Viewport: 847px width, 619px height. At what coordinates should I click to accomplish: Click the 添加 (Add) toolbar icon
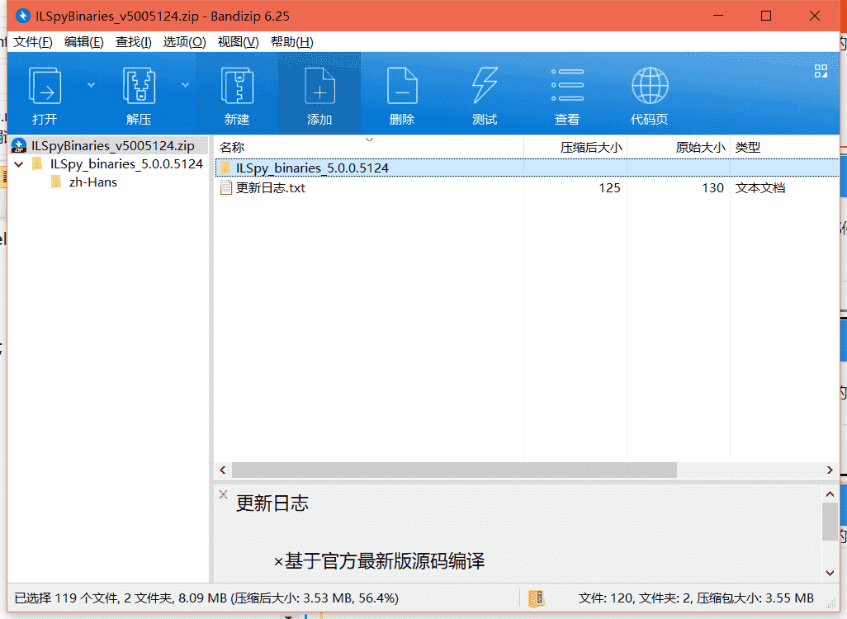coord(319,87)
